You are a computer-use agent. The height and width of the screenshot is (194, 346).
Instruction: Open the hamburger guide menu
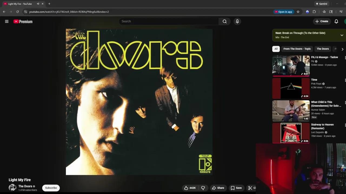coord(7,22)
